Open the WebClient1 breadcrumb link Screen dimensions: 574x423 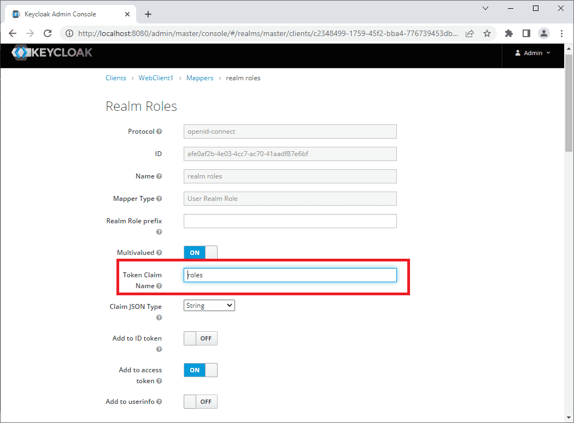tap(155, 78)
